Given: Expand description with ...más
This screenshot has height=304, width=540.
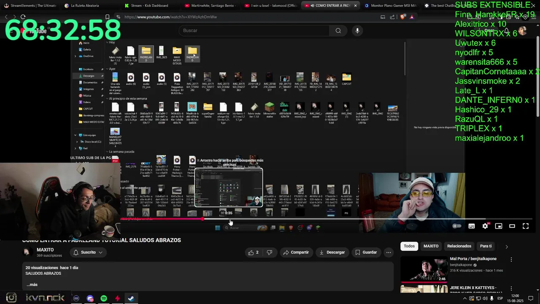Looking at the screenshot, I should tap(32, 285).
